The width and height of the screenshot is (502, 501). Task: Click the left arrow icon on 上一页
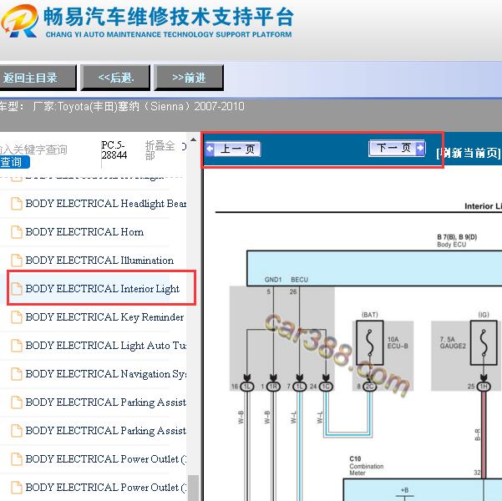click(x=210, y=149)
